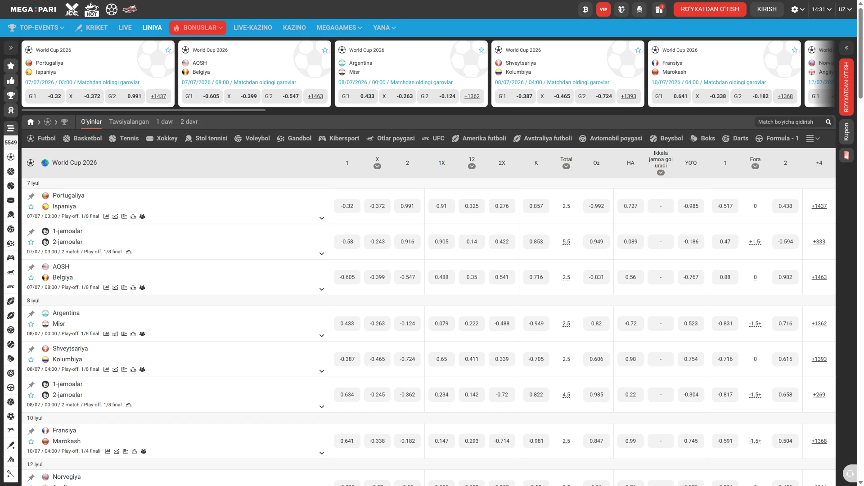Star the AQSH vs Belgiya table row
This screenshot has height=486, width=864.
(31, 278)
